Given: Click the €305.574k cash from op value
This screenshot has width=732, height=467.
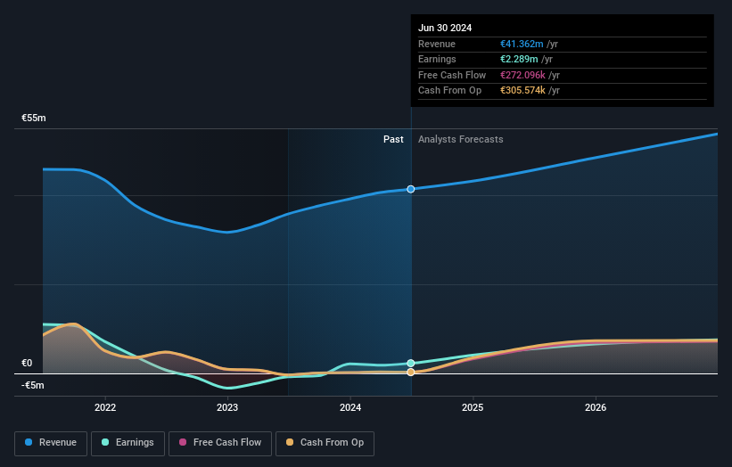Looking at the screenshot, I should [522, 91].
